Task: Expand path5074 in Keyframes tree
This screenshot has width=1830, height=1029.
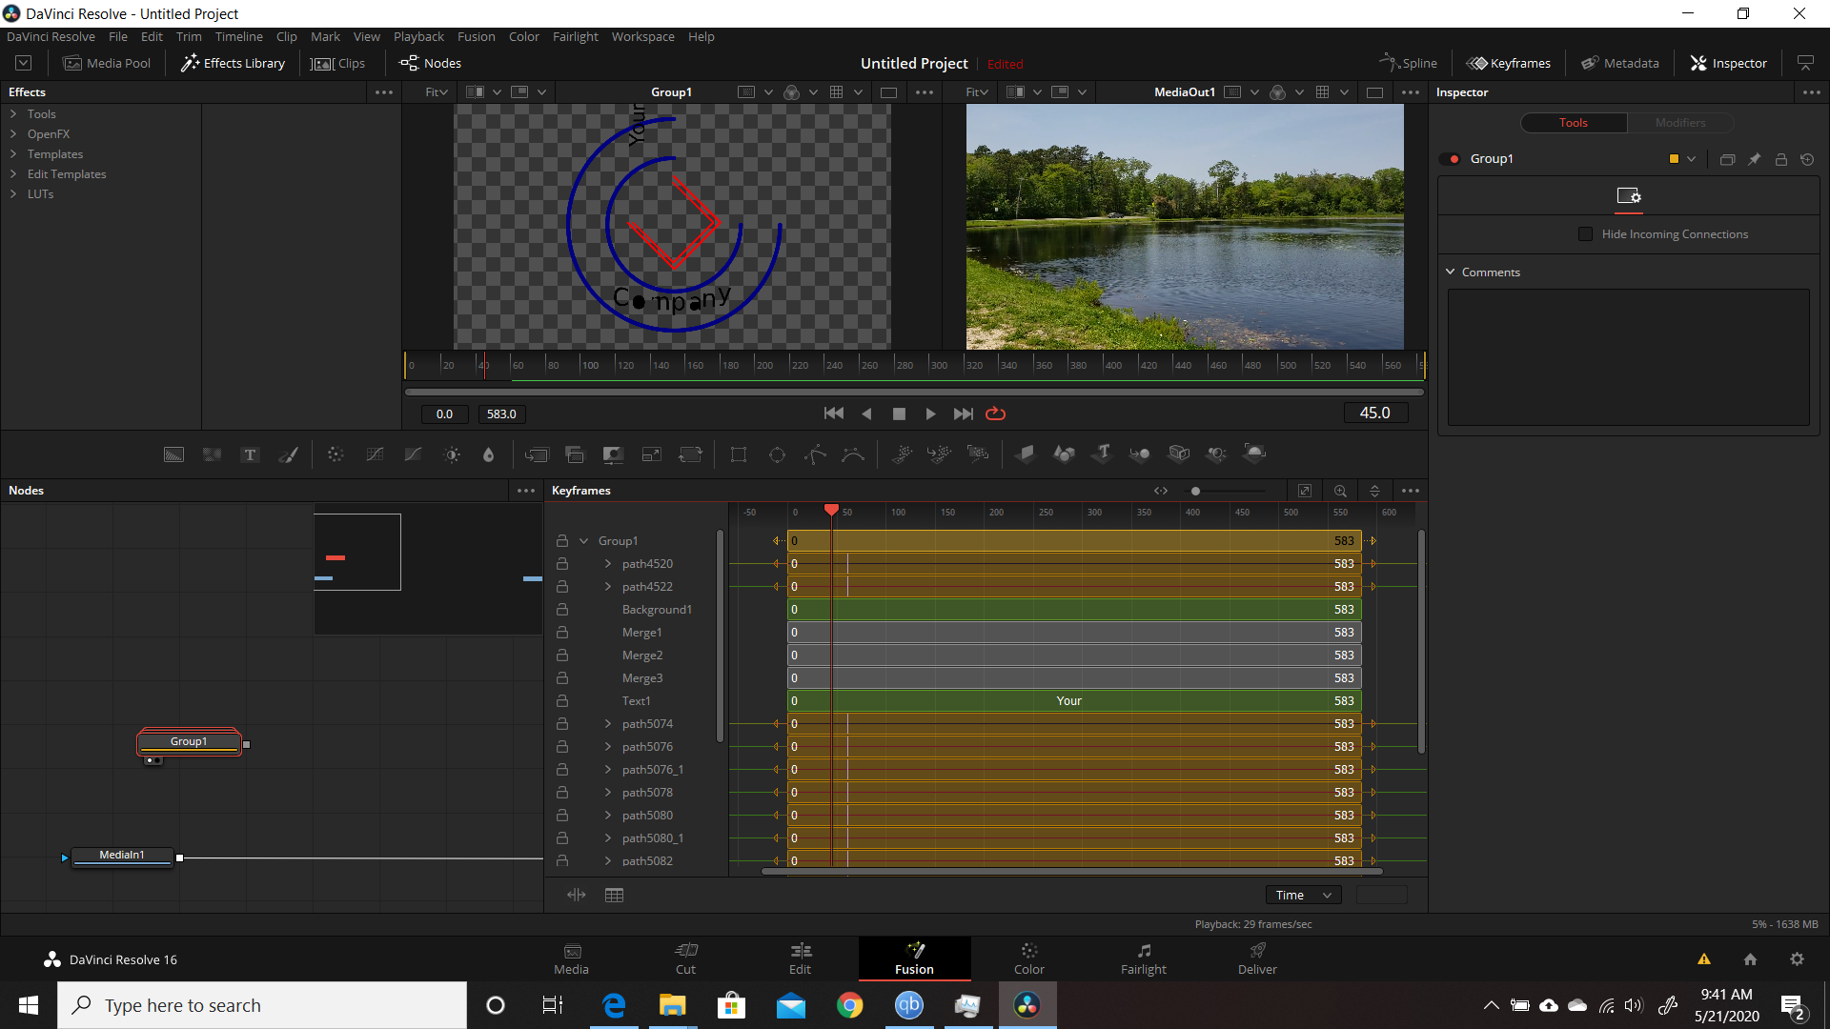Action: tap(607, 724)
